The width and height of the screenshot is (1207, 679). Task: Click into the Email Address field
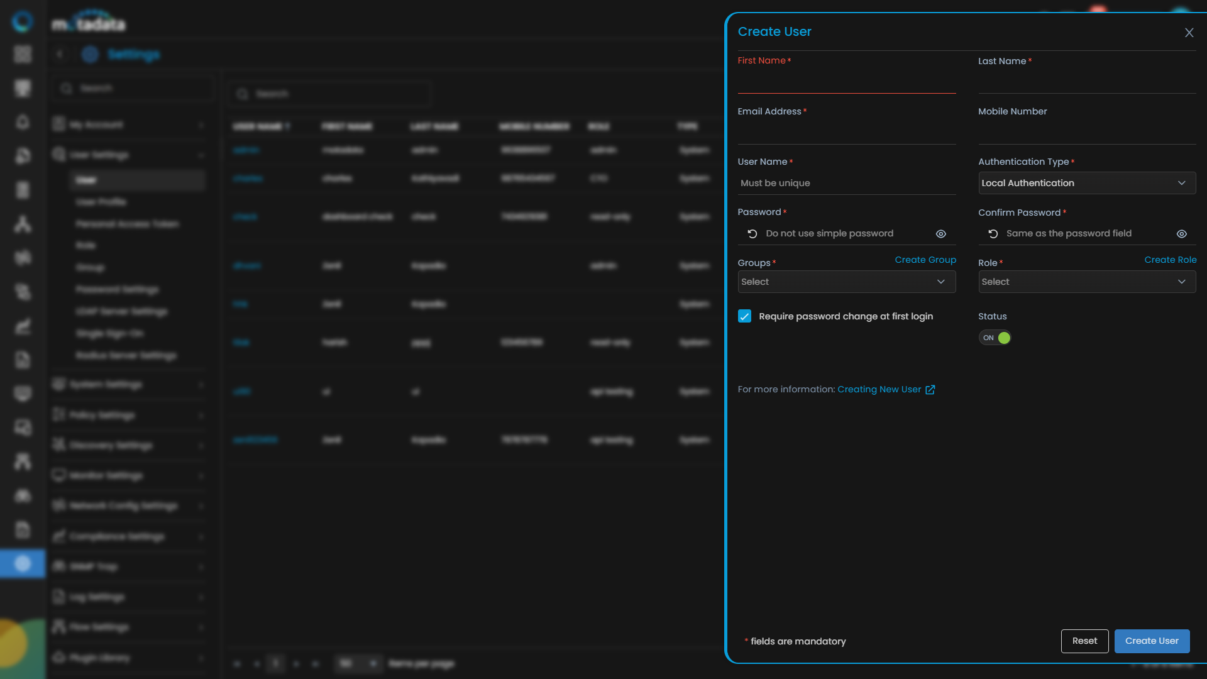click(846, 133)
